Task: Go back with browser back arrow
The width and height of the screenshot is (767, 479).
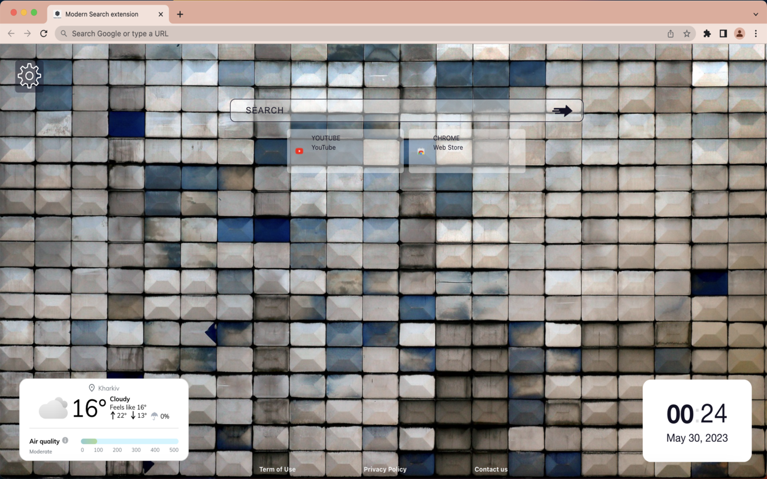Action: [11, 34]
